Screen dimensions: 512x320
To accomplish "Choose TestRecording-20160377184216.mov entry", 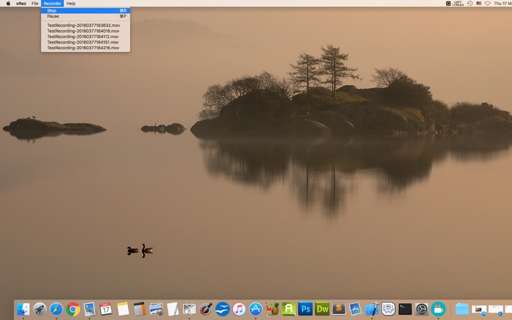I will click(83, 48).
